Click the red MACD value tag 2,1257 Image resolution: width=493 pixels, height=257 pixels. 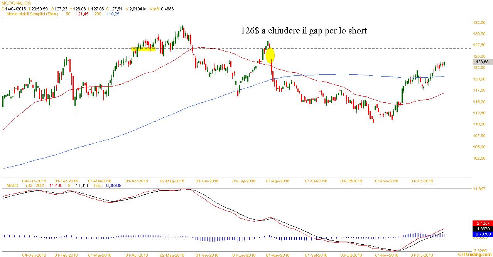[482, 224]
